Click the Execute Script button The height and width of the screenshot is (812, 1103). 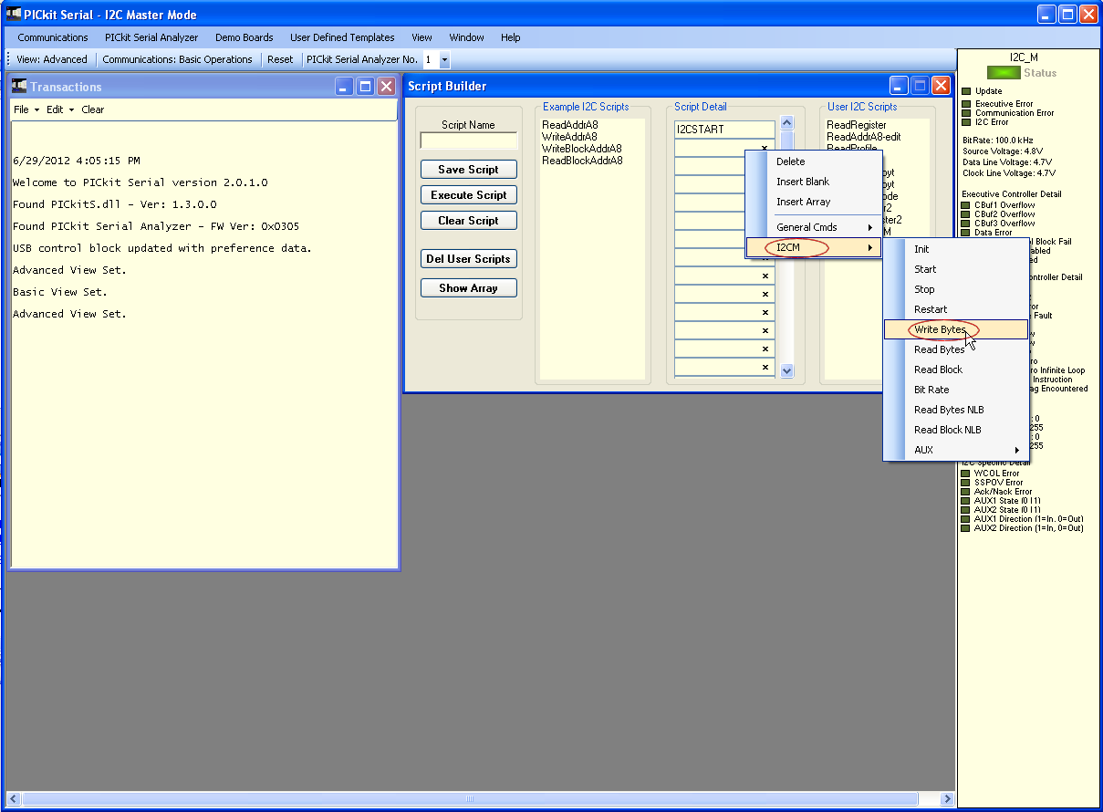pos(469,195)
